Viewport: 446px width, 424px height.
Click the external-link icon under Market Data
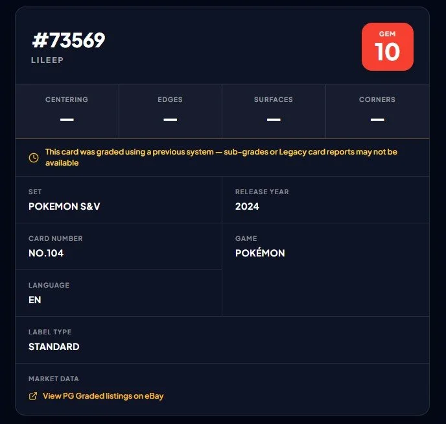pyautogui.click(x=33, y=396)
